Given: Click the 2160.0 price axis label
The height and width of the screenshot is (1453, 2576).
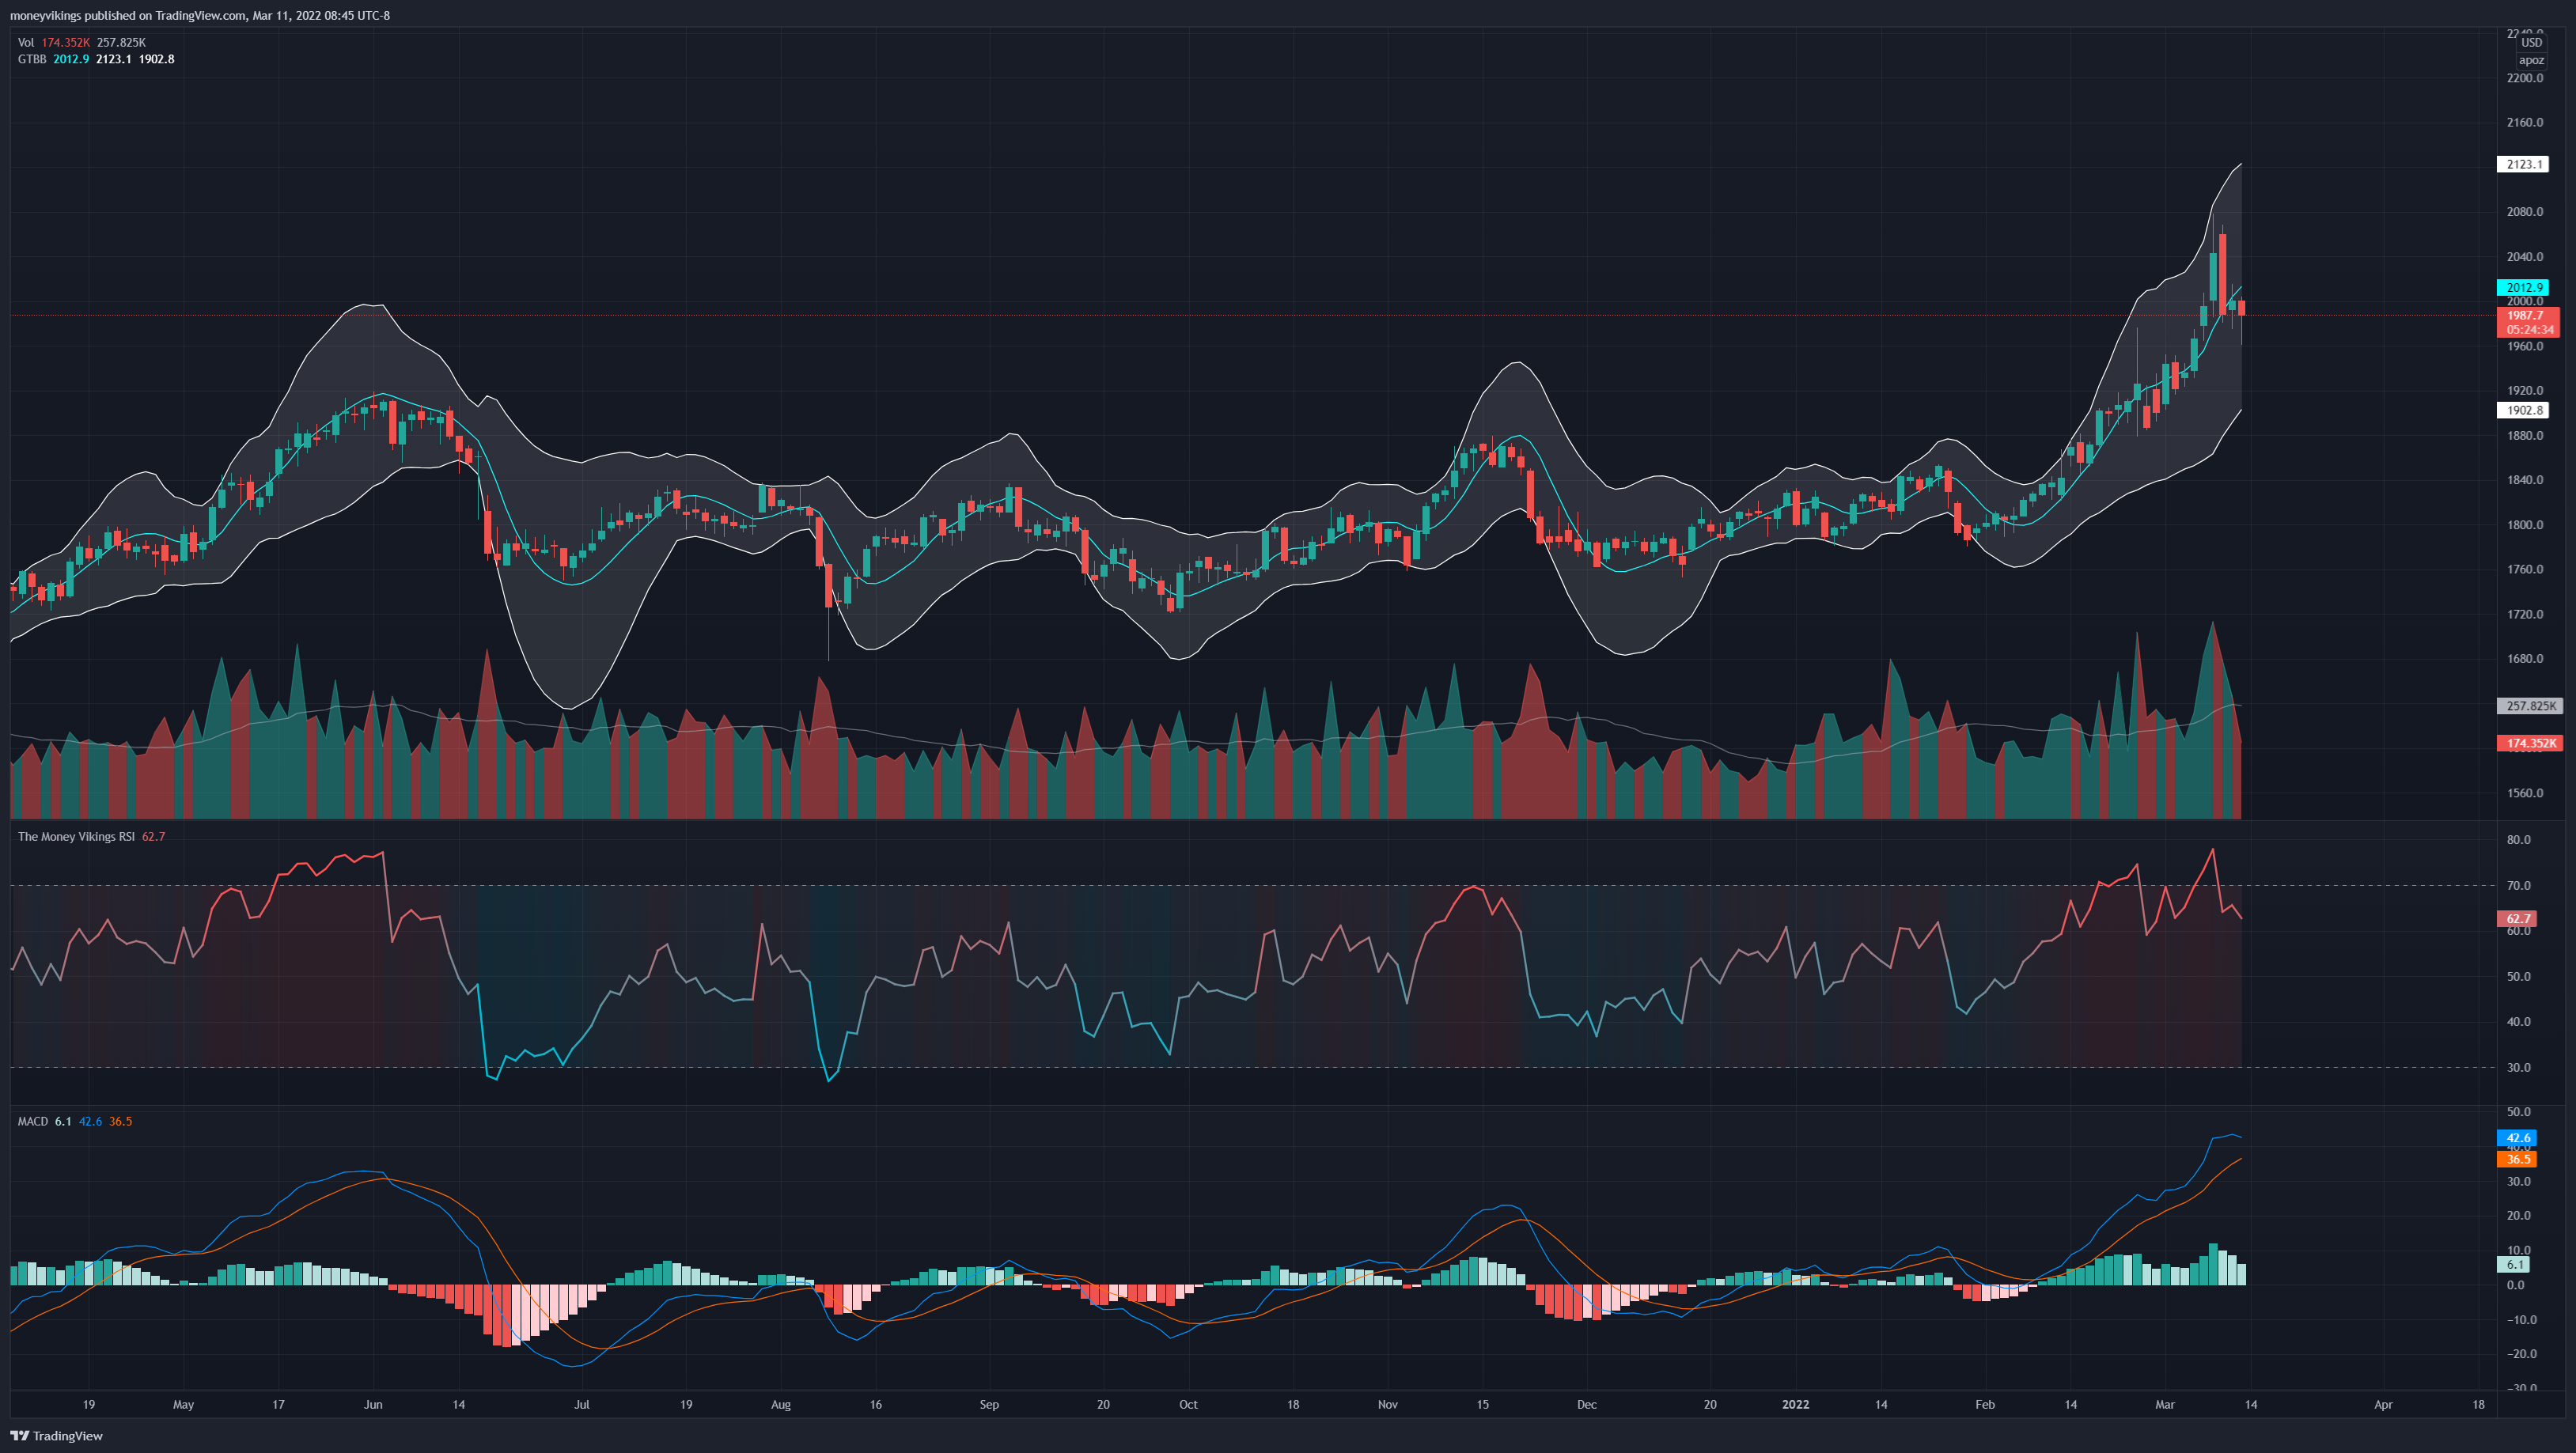Looking at the screenshot, I should 2524,122.
